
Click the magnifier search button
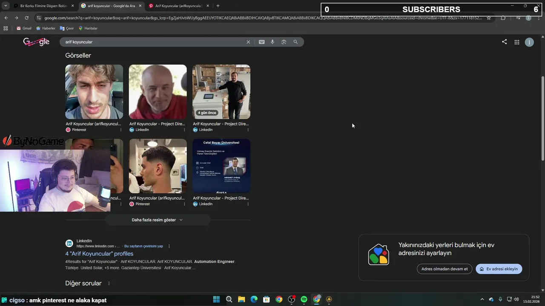click(295, 42)
